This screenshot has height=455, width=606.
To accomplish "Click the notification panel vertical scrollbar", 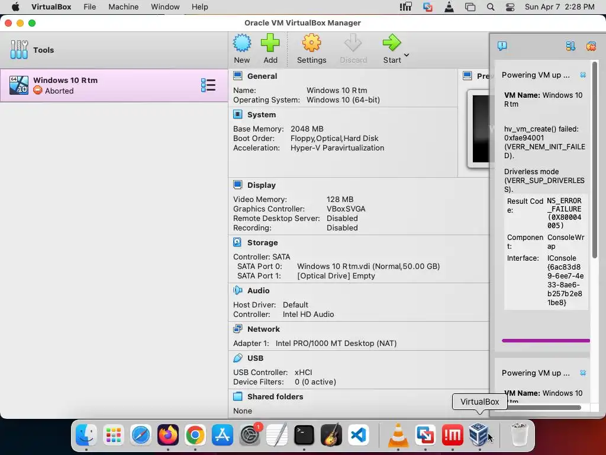I will point(594,160).
